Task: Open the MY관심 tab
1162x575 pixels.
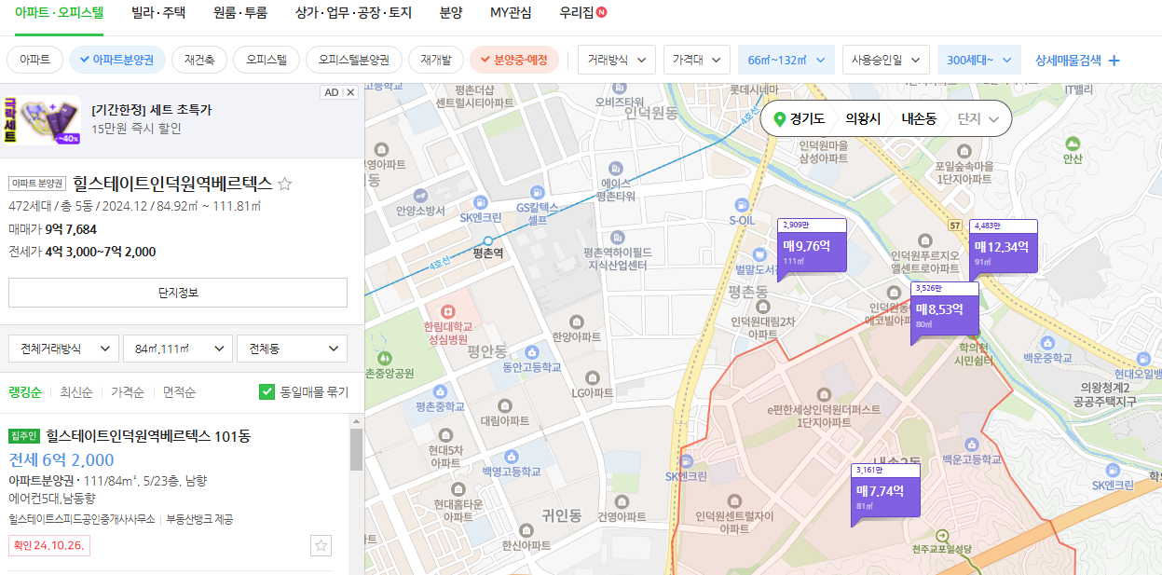Action: (512, 13)
